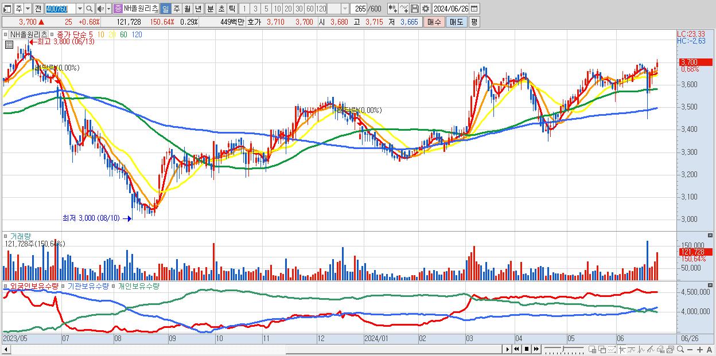Expand the stock code history dropdown
The height and width of the screenshot is (356, 716).
tap(80, 9)
